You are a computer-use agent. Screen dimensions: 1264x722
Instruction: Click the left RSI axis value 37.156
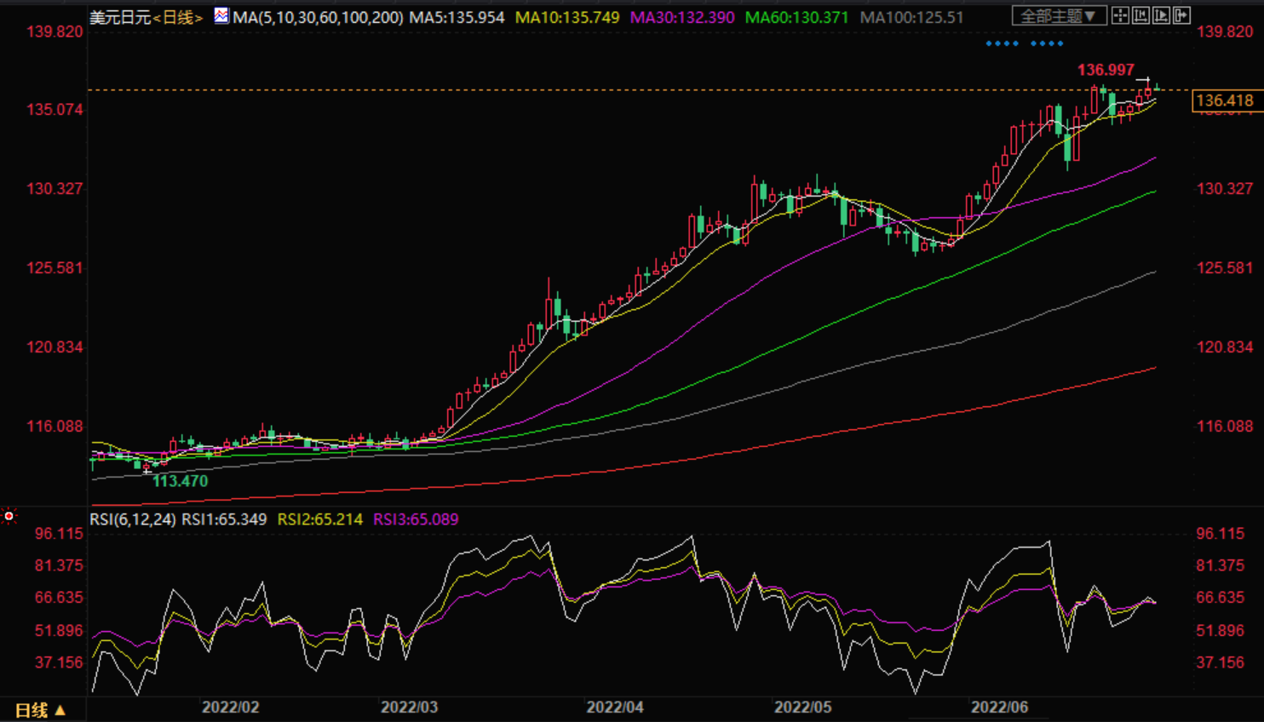click(58, 662)
